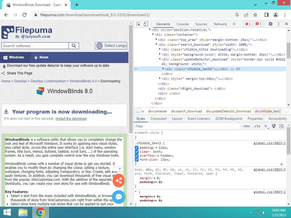Collapse the position:relative div node
Image resolution: width=291 pixels, height=218 pixels.
tap(149, 30)
